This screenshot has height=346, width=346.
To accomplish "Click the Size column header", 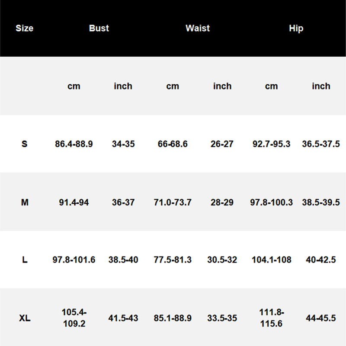I will click(24, 29).
